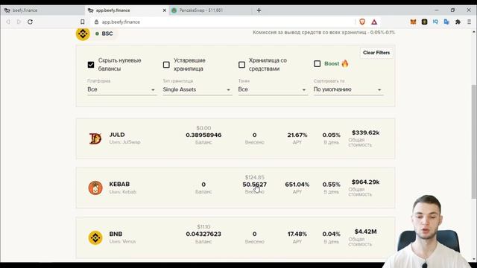Open the extensions puzzle icon

tap(458, 22)
